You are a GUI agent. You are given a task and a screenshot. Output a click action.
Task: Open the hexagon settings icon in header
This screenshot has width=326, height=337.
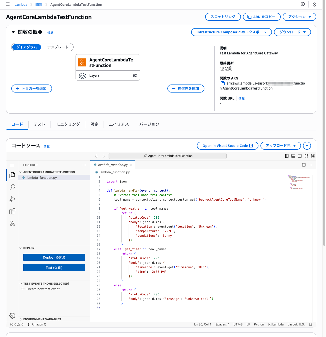(314, 4)
